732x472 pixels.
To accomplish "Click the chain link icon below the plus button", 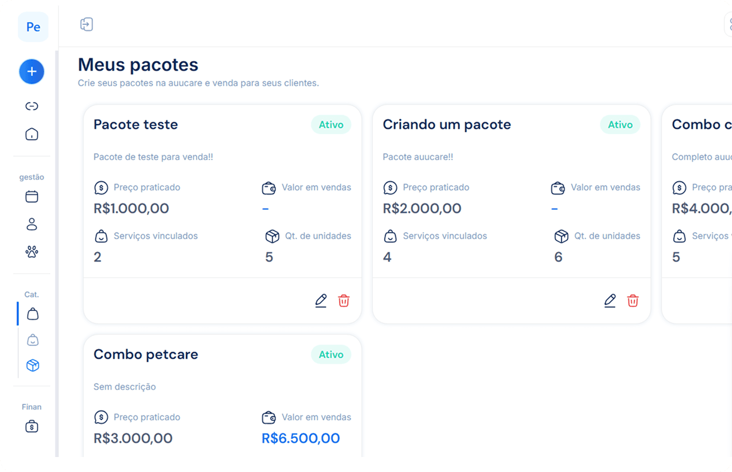I will click(32, 106).
